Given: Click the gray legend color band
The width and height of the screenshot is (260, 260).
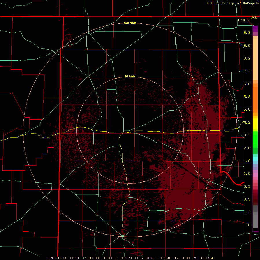Looking at the screenshot, I should click(x=255, y=217).
